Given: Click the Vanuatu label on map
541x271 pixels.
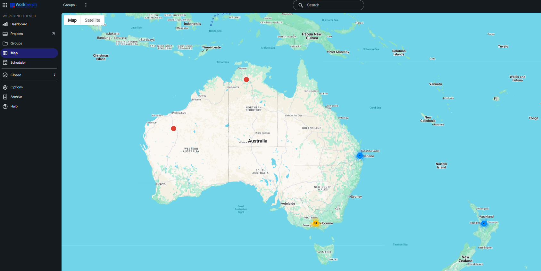Looking at the screenshot, I should coord(436,84).
